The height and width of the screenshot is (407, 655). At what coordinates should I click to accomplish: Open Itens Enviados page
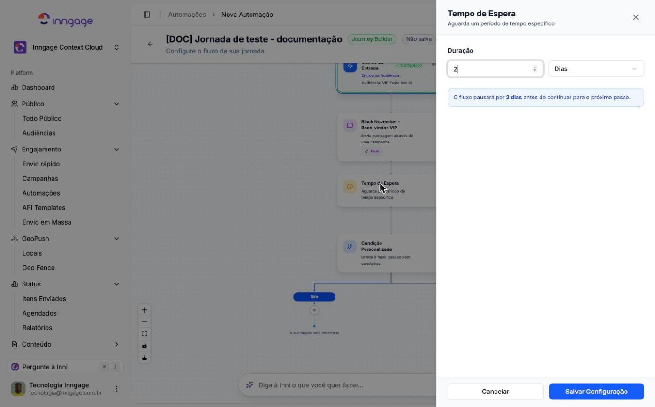(x=44, y=298)
